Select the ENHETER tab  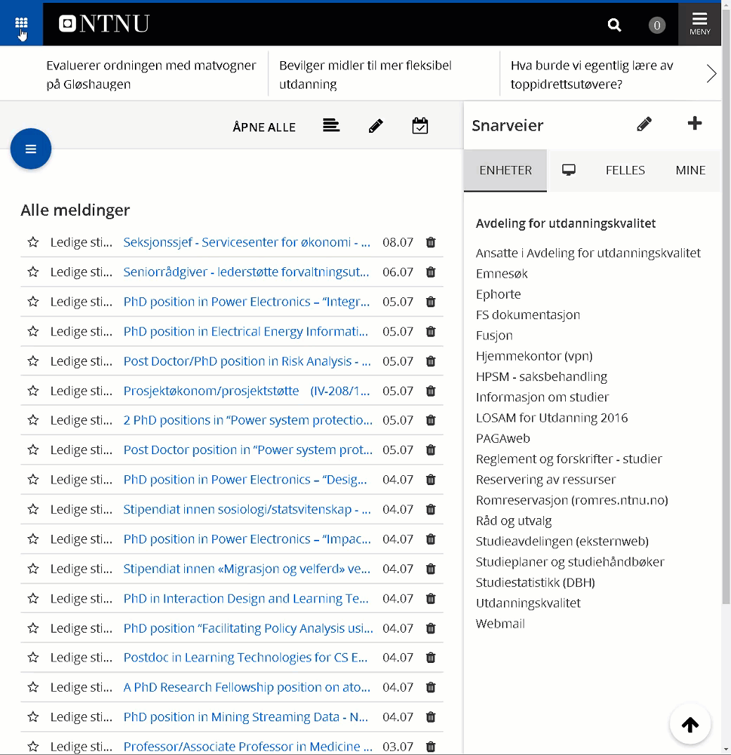[505, 170]
